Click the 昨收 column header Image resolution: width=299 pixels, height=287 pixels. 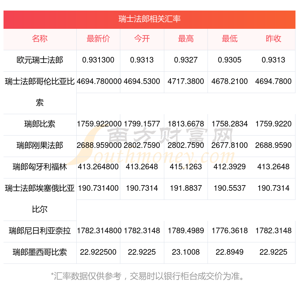273,39
